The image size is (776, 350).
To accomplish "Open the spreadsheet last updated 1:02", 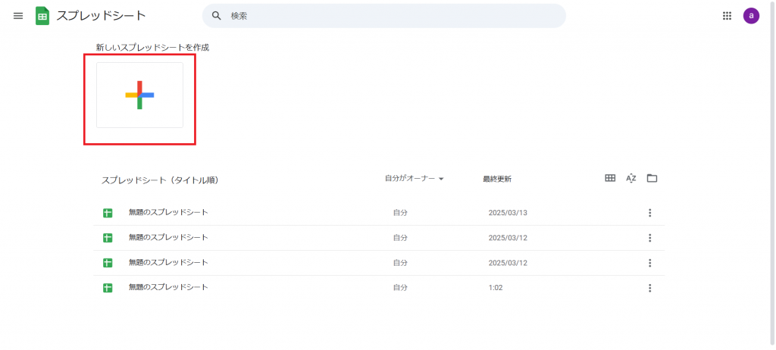I will (168, 288).
